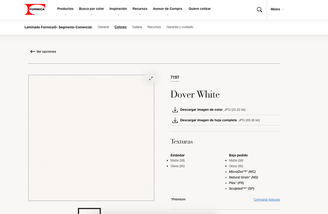Click the Dover White heading
Screen dimensions: 328x214
[x=195, y=95]
